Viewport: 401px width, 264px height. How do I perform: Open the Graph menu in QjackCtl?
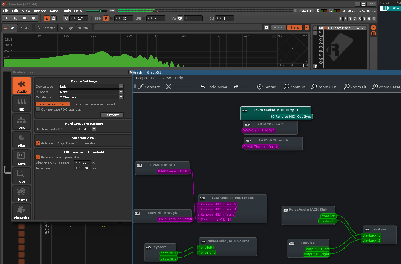[x=141, y=78]
